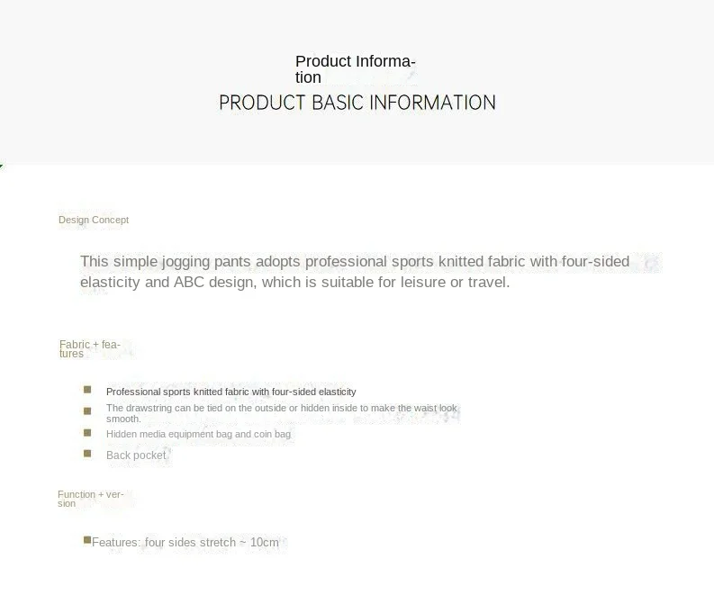
Task: Click the "Back pocket" list item text
Action: [x=136, y=455]
